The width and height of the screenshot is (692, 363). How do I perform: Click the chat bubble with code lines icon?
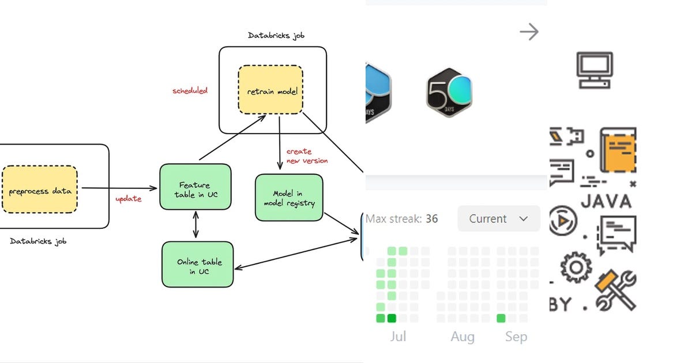pos(616,235)
